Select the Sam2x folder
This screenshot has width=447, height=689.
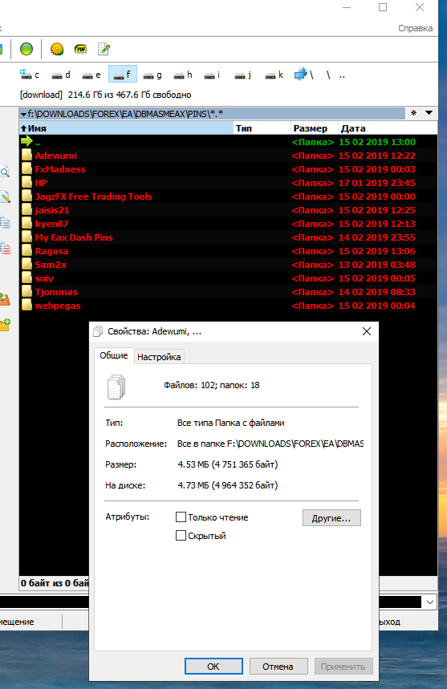(x=228, y=265)
